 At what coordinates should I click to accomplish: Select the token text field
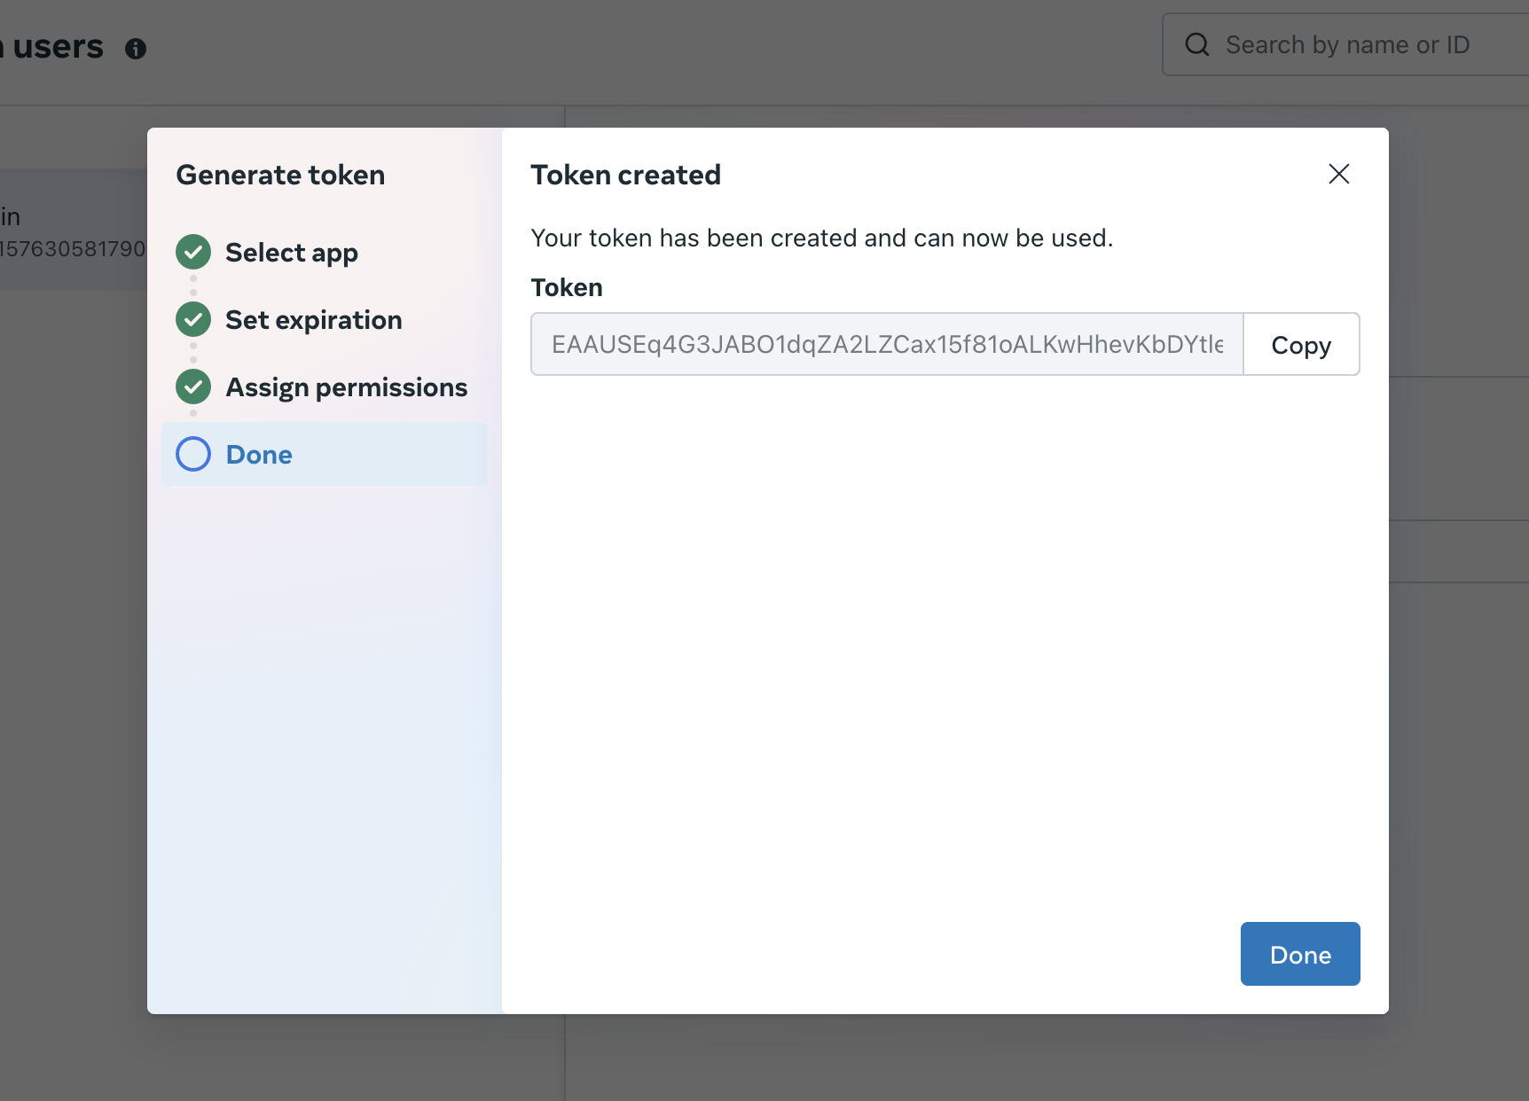[x=887, y=344]
